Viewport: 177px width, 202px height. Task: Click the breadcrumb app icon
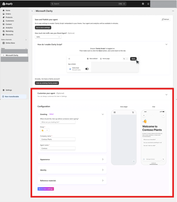pyautogui.click(x=32, y=11)
